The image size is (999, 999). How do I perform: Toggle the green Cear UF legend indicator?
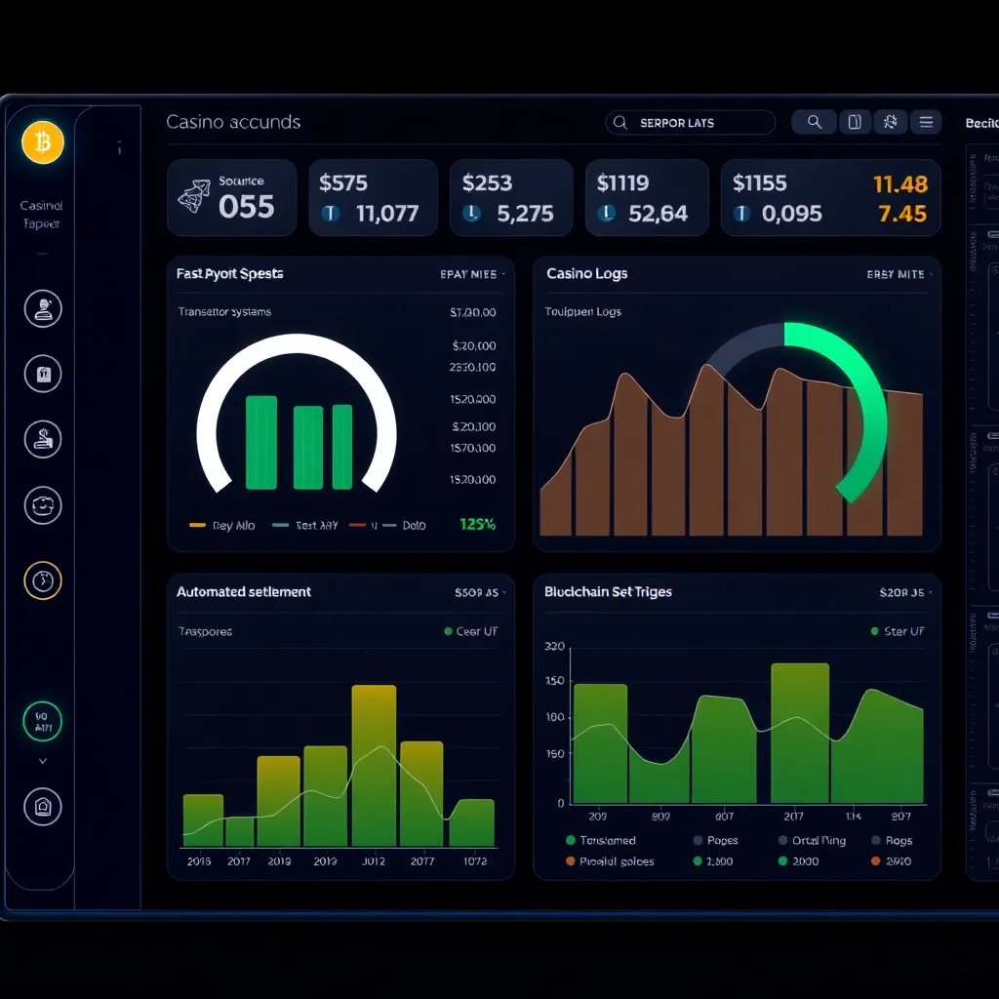coord(449,631)
